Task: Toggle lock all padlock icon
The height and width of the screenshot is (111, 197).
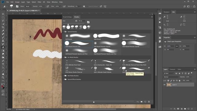Action: pos(179,80)
